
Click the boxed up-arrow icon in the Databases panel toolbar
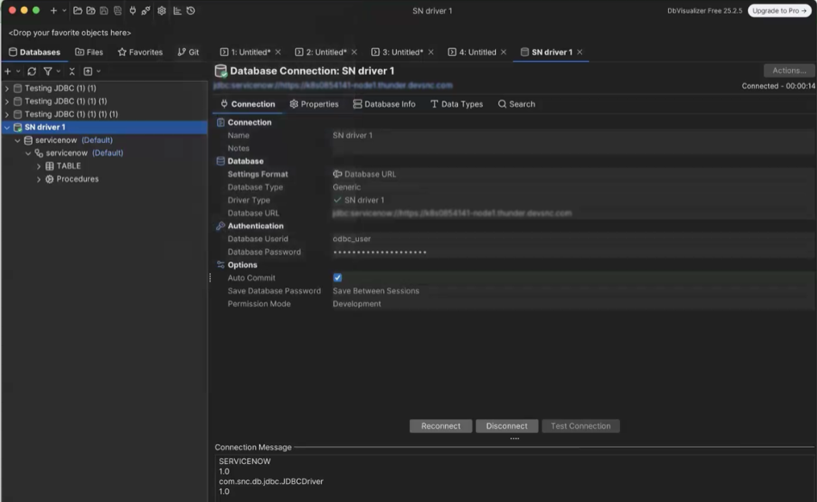point(88,71)
